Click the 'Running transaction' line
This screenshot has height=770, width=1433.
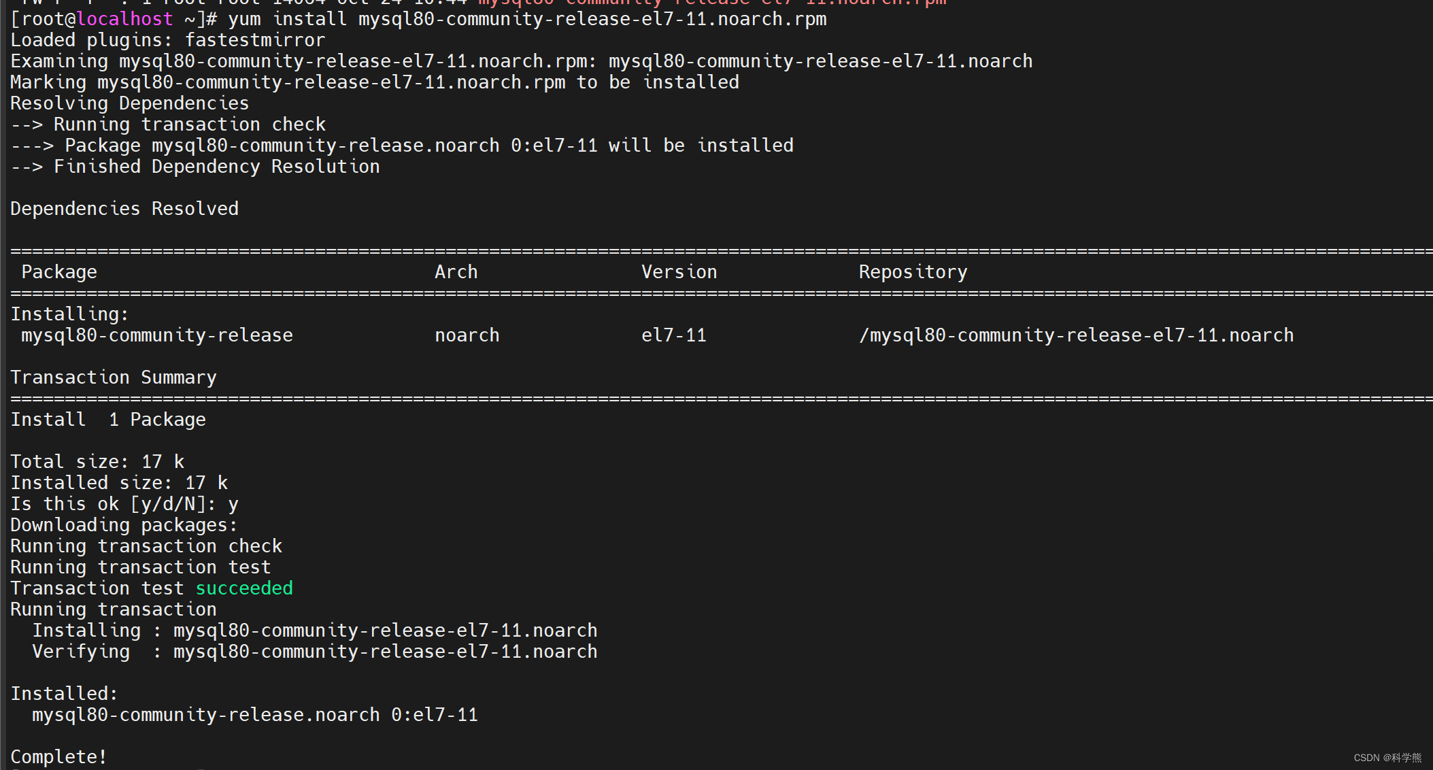coord(114,609)
